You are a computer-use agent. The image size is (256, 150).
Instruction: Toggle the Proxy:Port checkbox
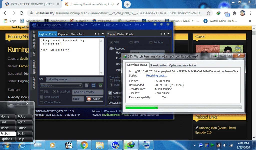pos(54,91)
